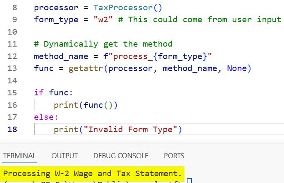284x183 pixels.
Task: Click the 'if' keyword on line 15
Action: pyautogui.click(x=39, y=93)
